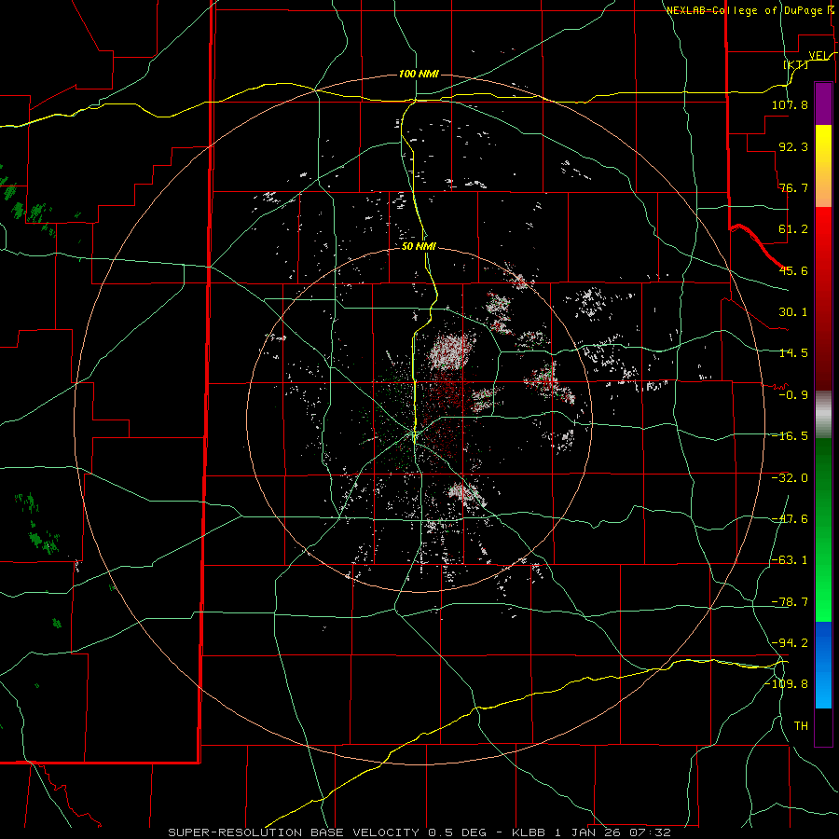Click the -94.2 velocity scale value
This screenshot has width=839, height=839.
point(790,642)
